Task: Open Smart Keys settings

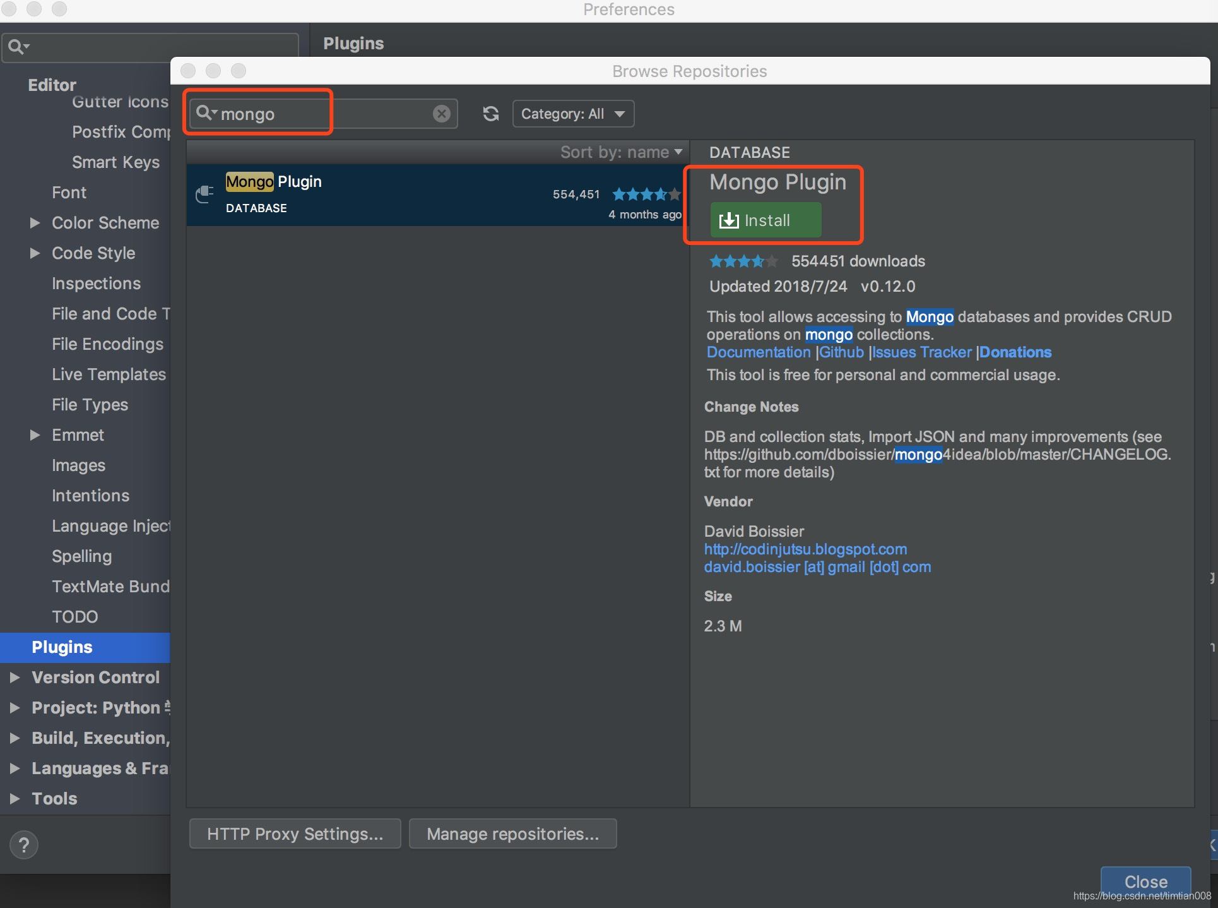Action: click(x=115, y=162)
